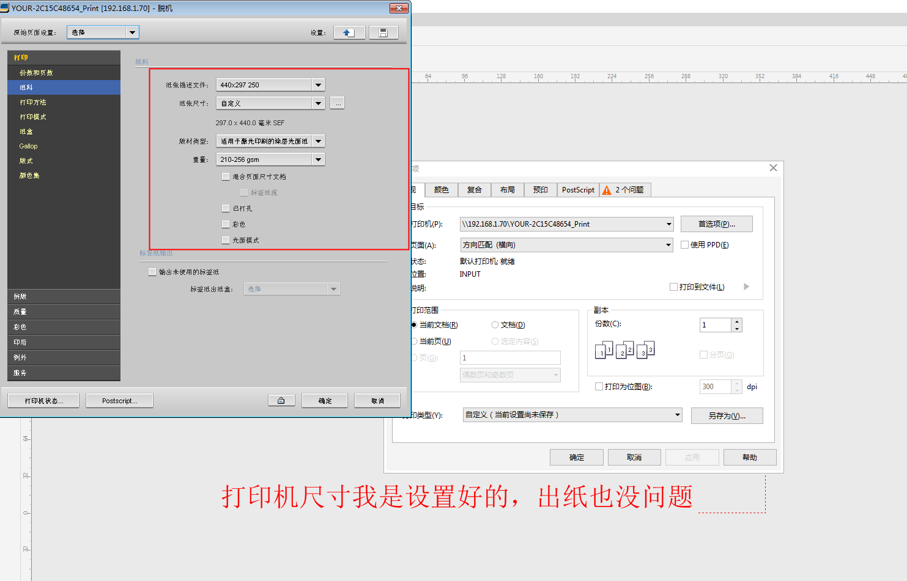Select 文档 radio button in print range
The image size is (907, 581).
pyautogui.click(x=495, y=325)
